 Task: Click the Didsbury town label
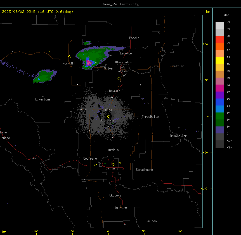(x=107, y=120)
